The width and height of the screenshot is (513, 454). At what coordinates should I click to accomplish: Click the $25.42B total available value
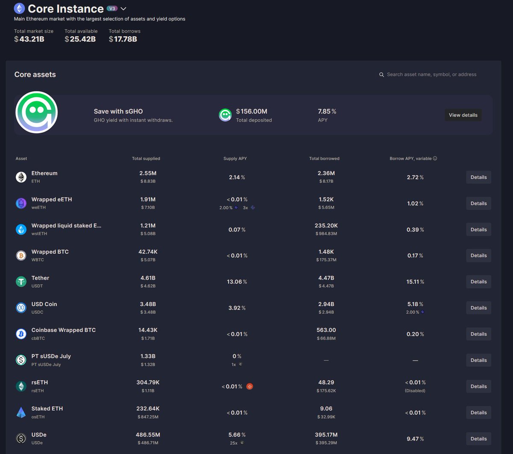pos(80,39)
